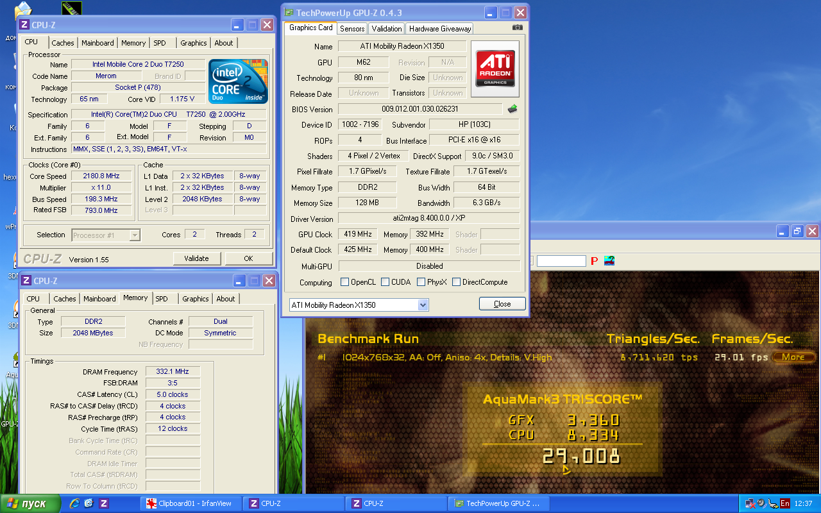Screen dimensions: 821x513
Task: Open Caches tab in top CPU-Z window
Action: tap(63, 43)
